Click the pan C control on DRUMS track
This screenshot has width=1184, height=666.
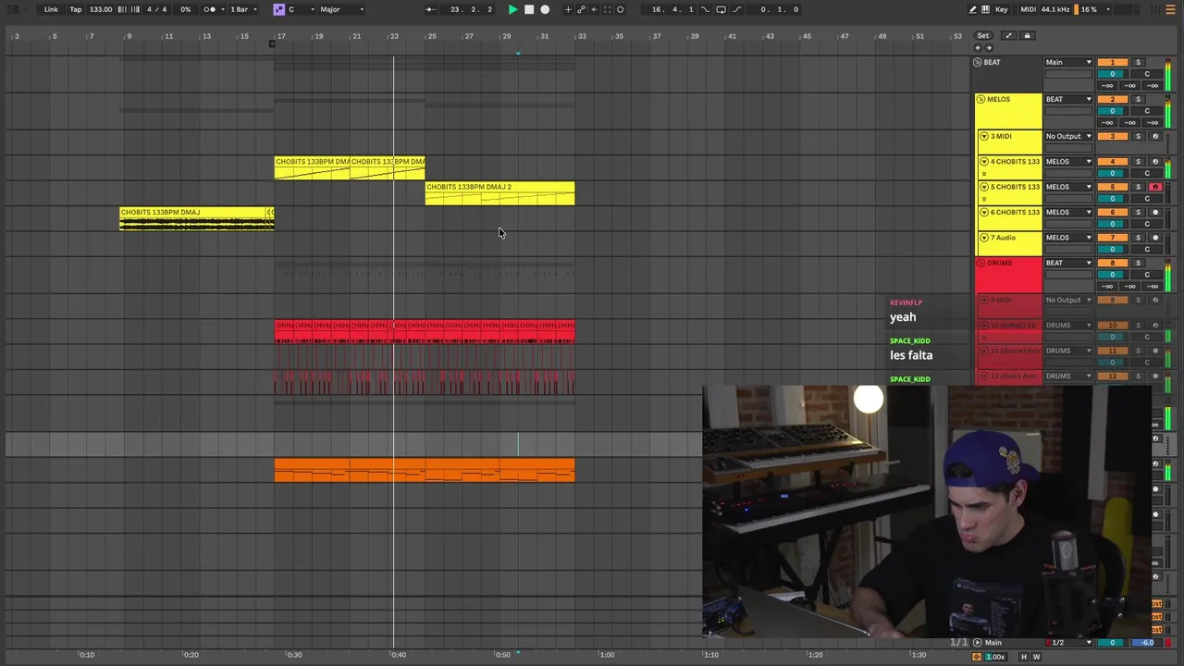pos(1147,275)
